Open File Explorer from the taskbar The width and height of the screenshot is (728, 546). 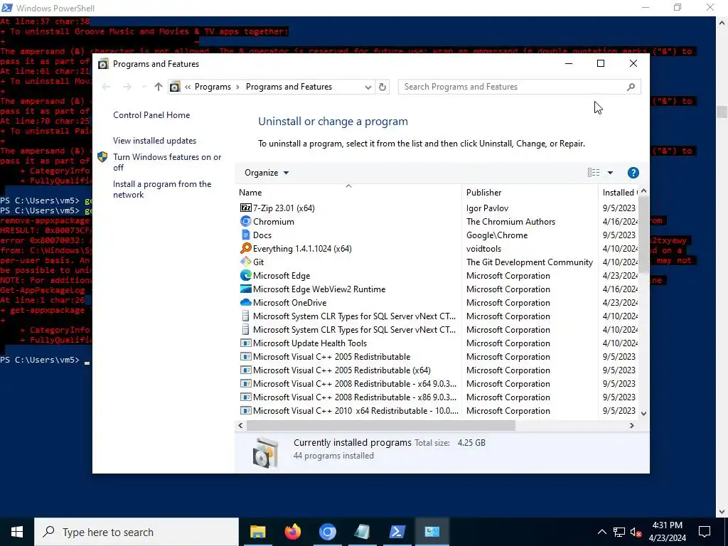tap(257, 532)
